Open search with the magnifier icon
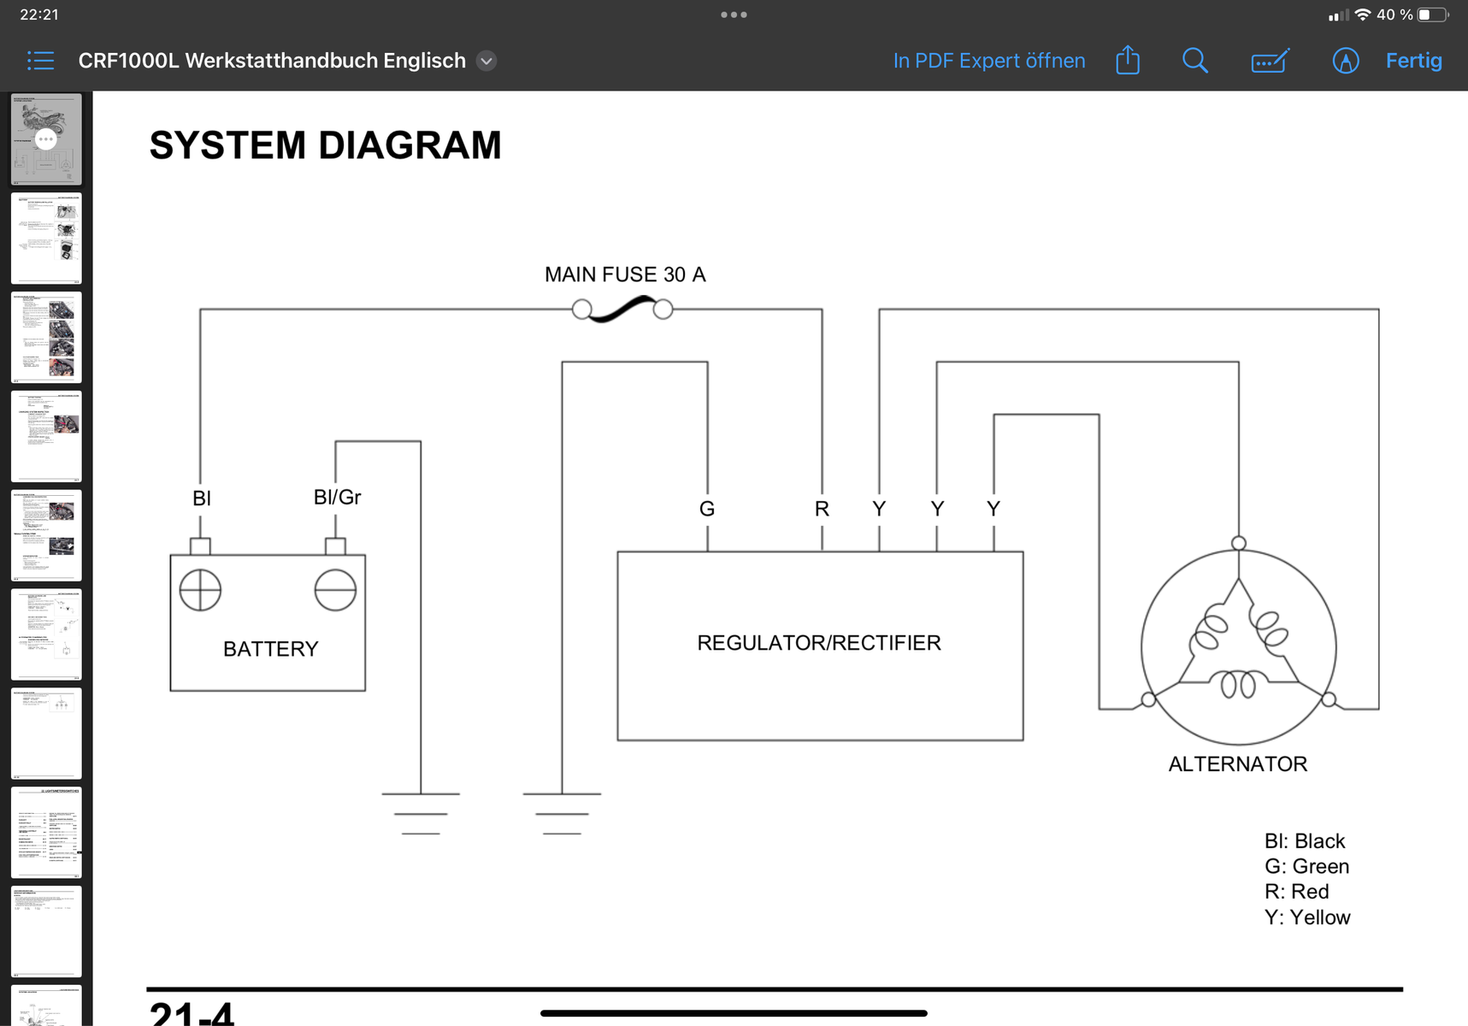 coord(1194,61)
